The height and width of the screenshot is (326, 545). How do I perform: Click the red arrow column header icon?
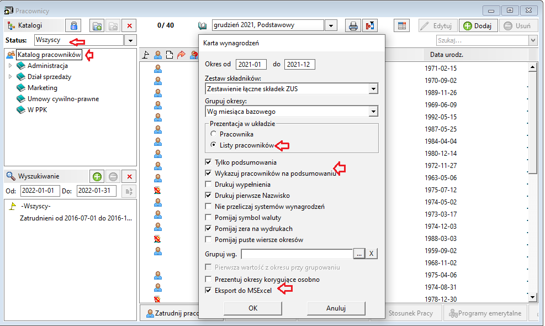(181, 55)
